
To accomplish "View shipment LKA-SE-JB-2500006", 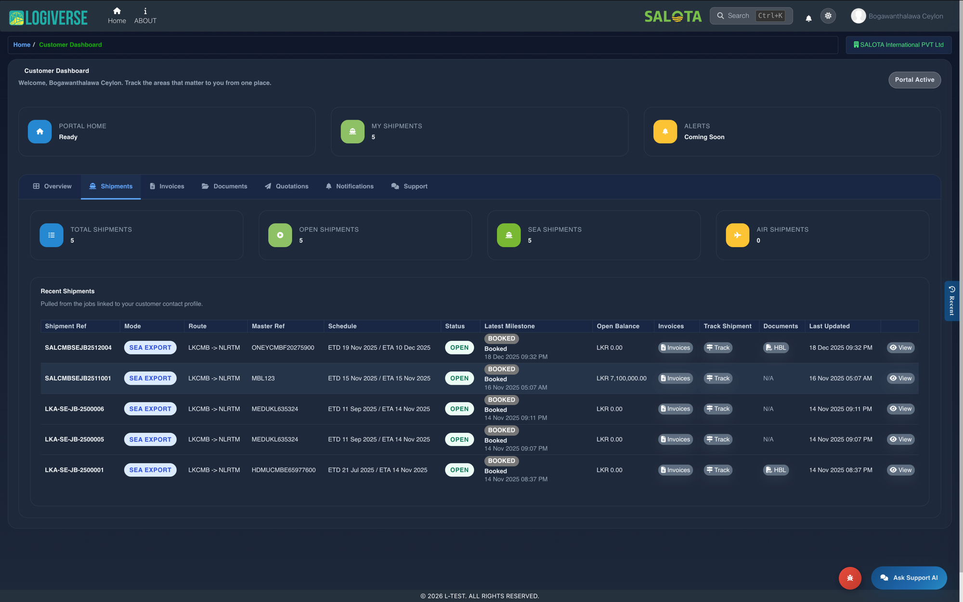I will (x=900, y=409).
